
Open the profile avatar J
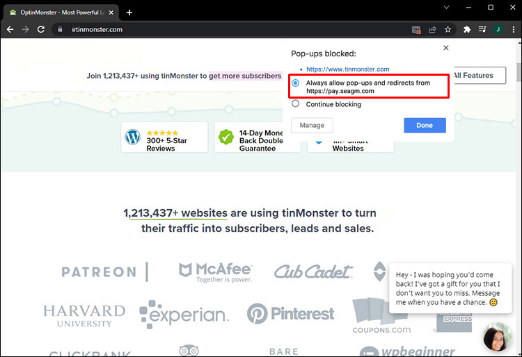(x=498, y=30)
